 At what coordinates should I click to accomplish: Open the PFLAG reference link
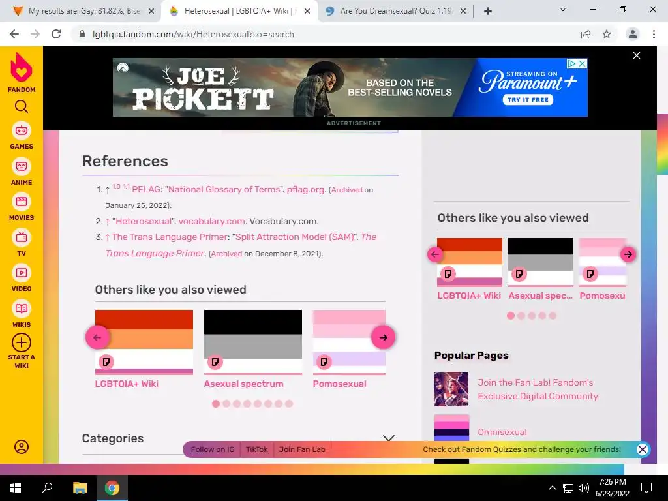pos(145,190)
